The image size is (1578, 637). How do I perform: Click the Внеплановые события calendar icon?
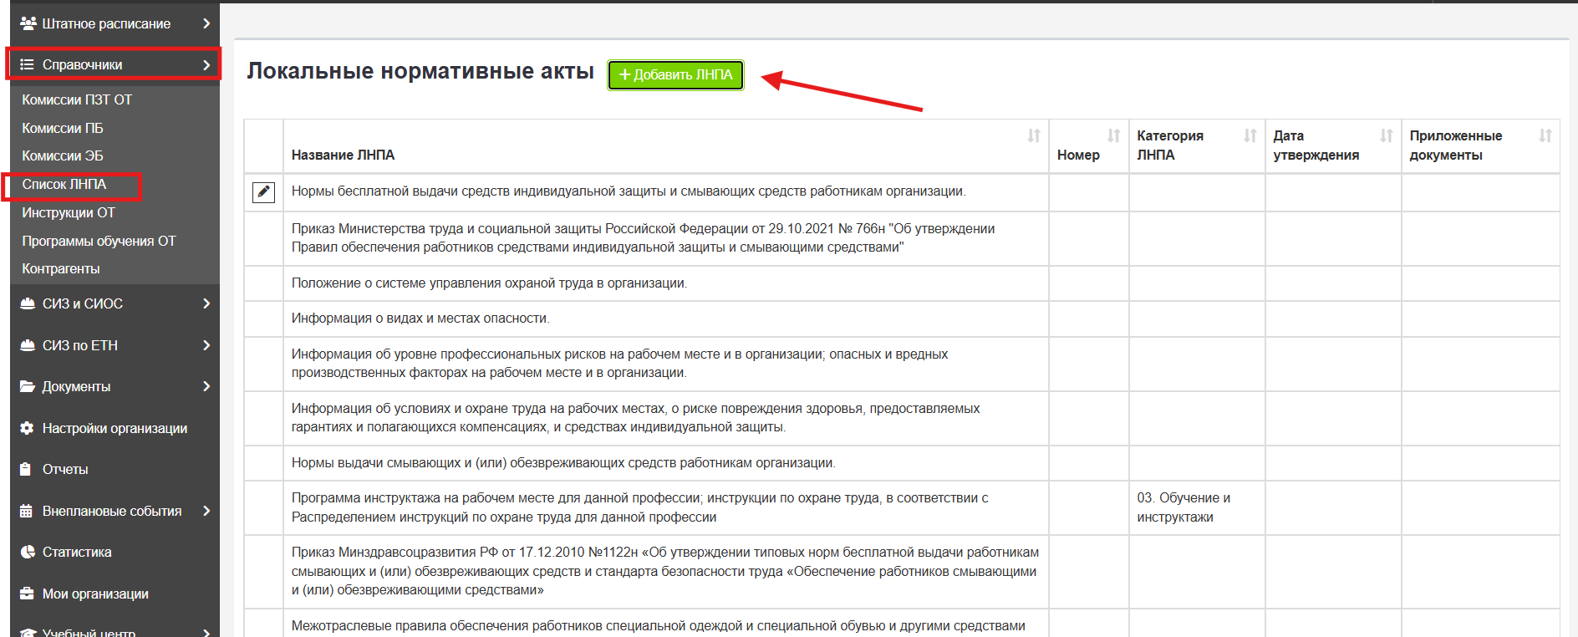[26, 511]
